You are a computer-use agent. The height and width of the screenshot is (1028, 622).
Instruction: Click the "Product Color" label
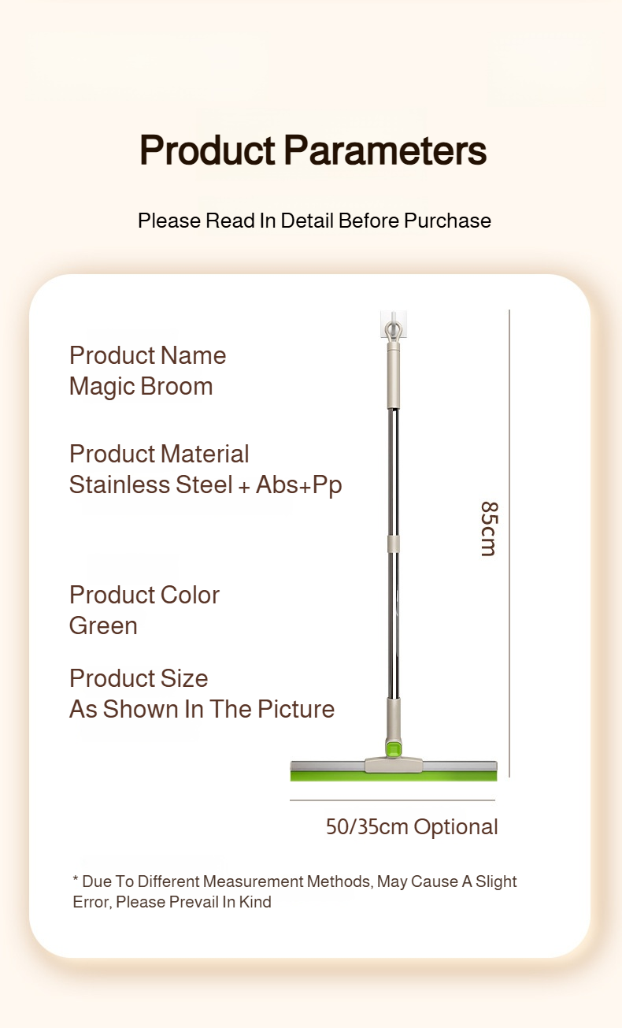[x=144, y=595]
